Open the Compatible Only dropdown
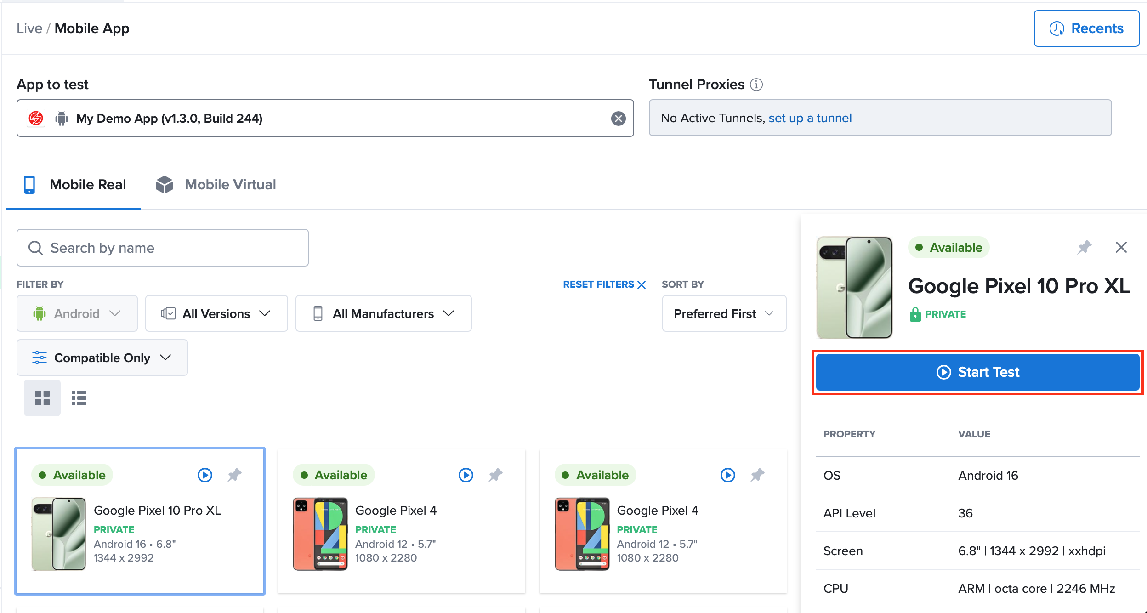Screen dimensions: 1147x613 (102, 358)
